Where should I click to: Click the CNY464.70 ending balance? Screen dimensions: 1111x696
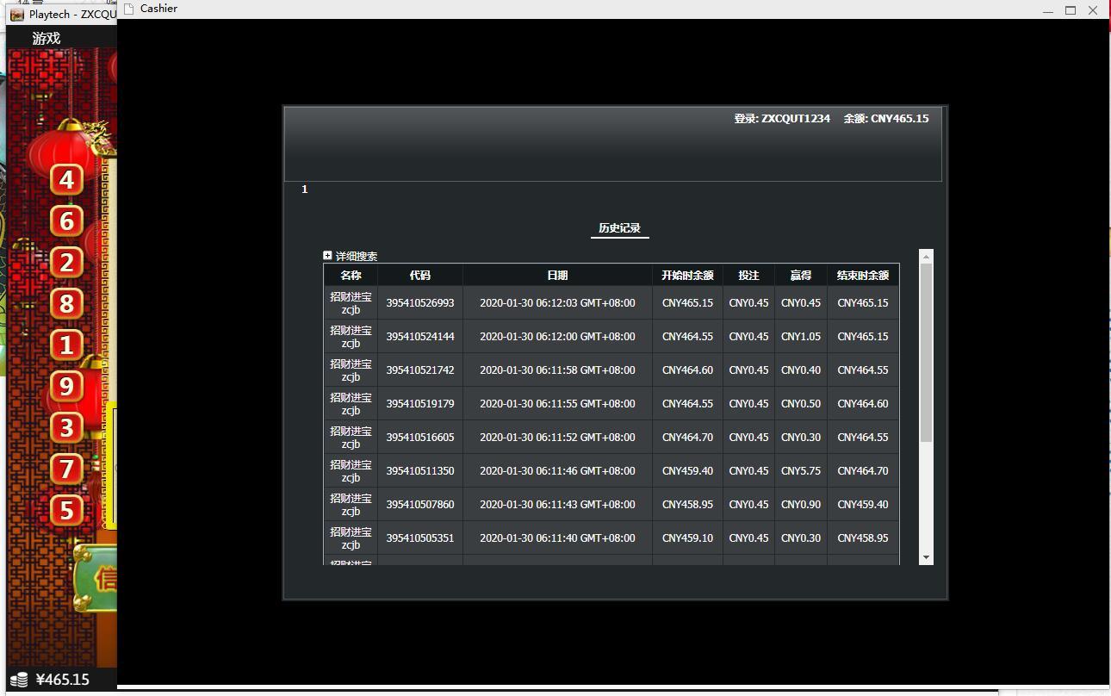[863, 471]
